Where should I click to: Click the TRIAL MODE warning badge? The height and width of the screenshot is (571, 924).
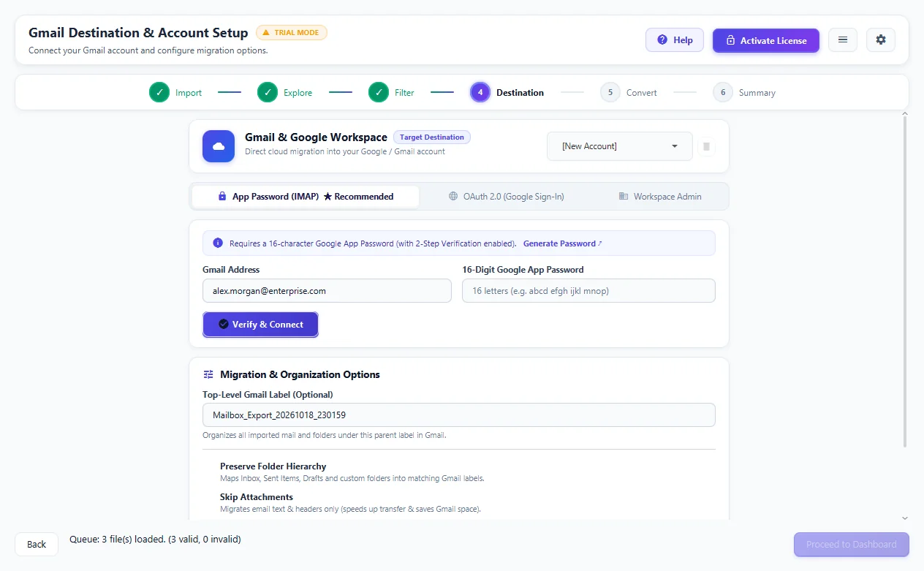point(292,33)
